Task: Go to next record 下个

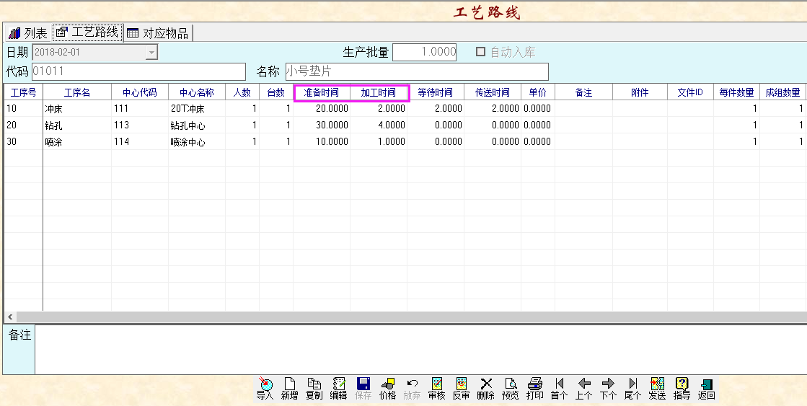Action: click(609, 389)
